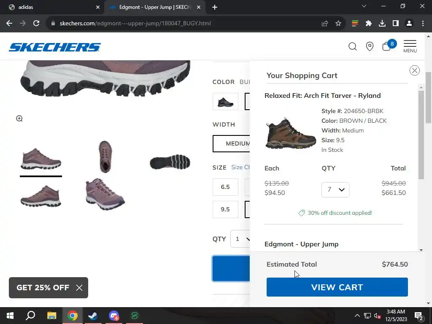Select the angled view shoe thumbnail
Viewport: 432px width, 324px height.
[105, 194]
